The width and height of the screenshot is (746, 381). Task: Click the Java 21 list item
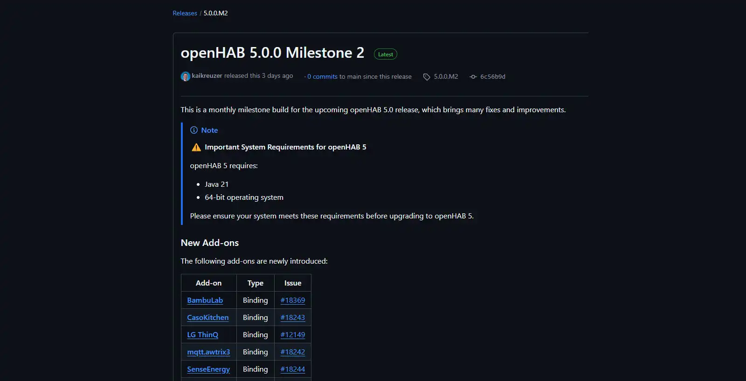coord(216,184)
